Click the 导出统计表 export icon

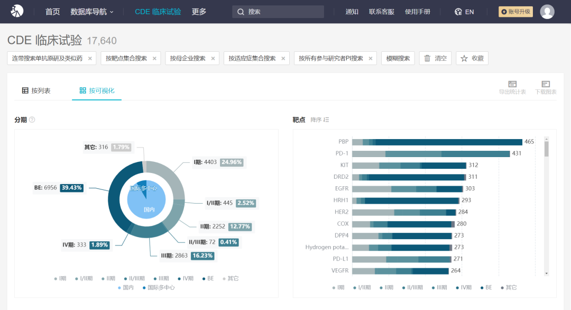512,84
